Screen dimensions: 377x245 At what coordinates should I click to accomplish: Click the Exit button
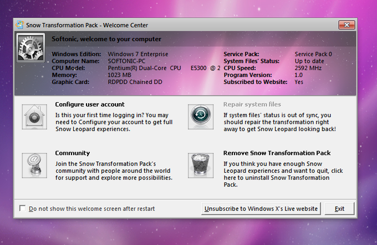[339, 209]
